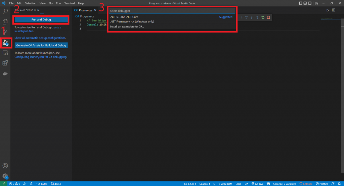Click Go Live in status bar
Image resolution: width=344 pixels, height=186 pixels.
(x=257, y=184)
